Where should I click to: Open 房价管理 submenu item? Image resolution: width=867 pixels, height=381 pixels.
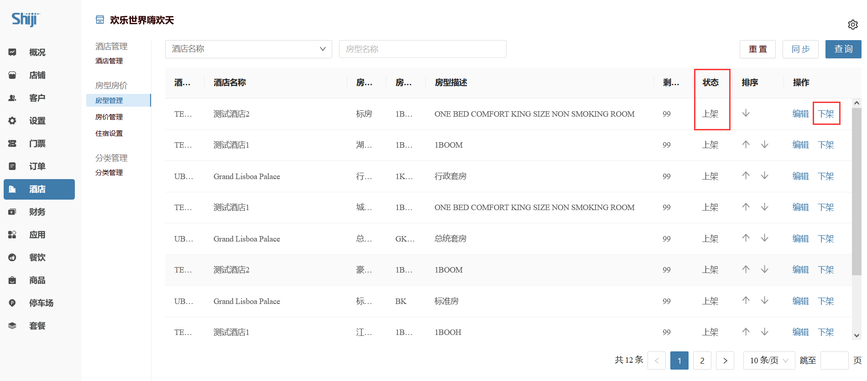coord(109,117)
